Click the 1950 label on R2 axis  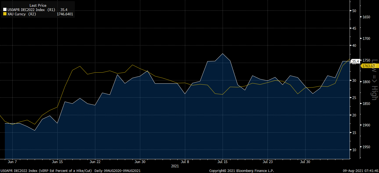coord(366,147)
